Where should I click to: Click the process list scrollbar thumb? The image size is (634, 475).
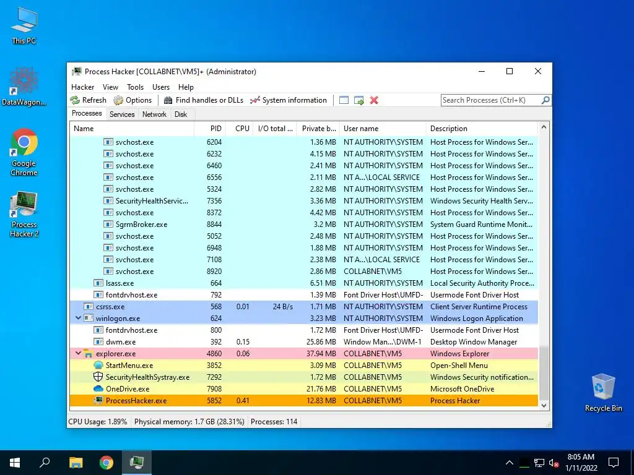[544, 373]
